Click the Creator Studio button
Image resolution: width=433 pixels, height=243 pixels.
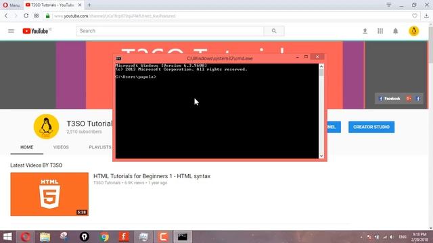tap(371, 127)
